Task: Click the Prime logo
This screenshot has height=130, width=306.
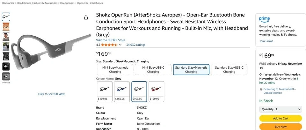Action: click(265, 19)
